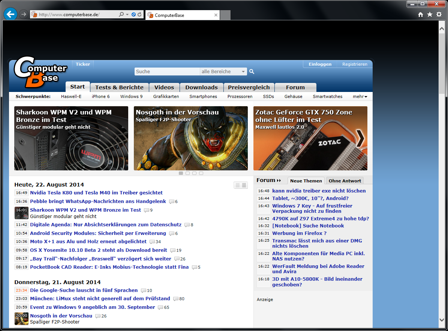The height and width of the screenshot is (331, 448).
Task: Open the Nosgoth preview teaser image
Action: [190, 138]
